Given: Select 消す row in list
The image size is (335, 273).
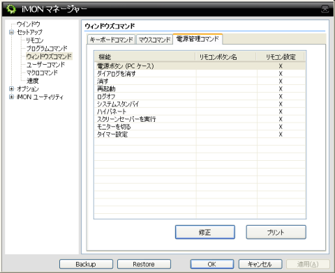Looking at the screenshot, I should 200,81.
